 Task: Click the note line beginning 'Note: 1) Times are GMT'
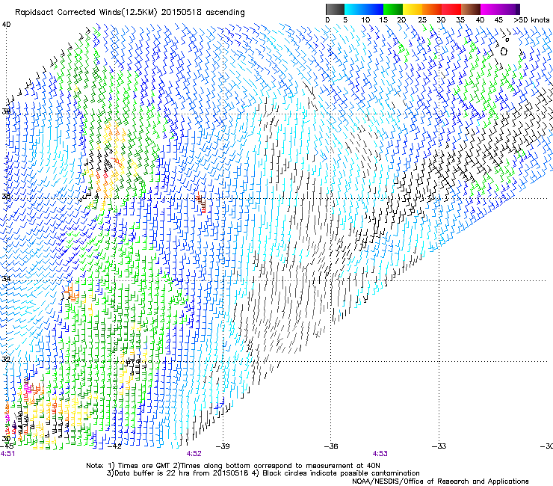point(233,466)
